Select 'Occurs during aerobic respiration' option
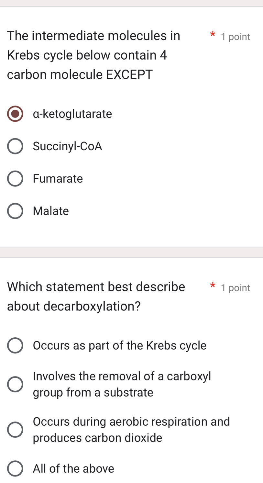The height and width of the screenshot is (483, 263). coord(15,430)
